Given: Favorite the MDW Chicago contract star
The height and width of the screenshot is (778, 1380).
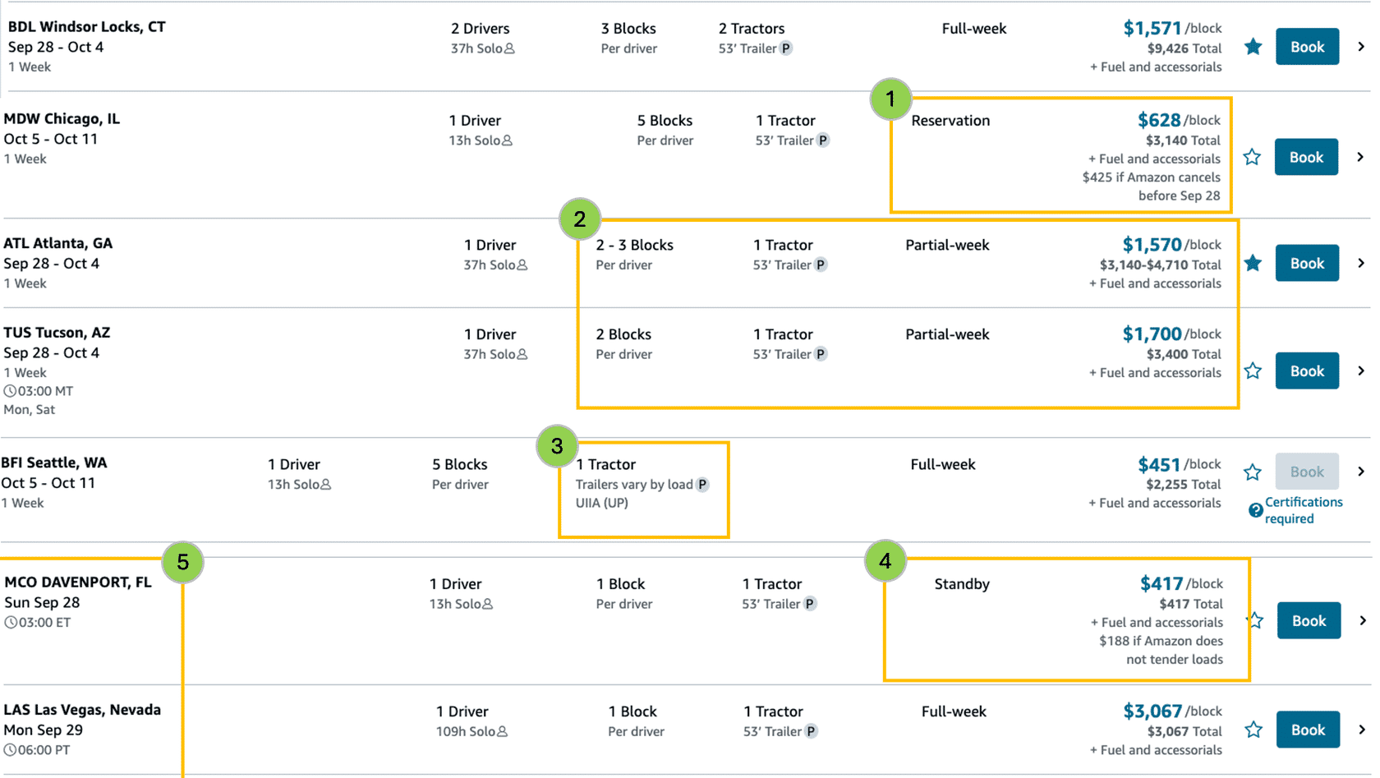Looking at the screenshot, I should pyautogui.click(x=1252, y=157).
